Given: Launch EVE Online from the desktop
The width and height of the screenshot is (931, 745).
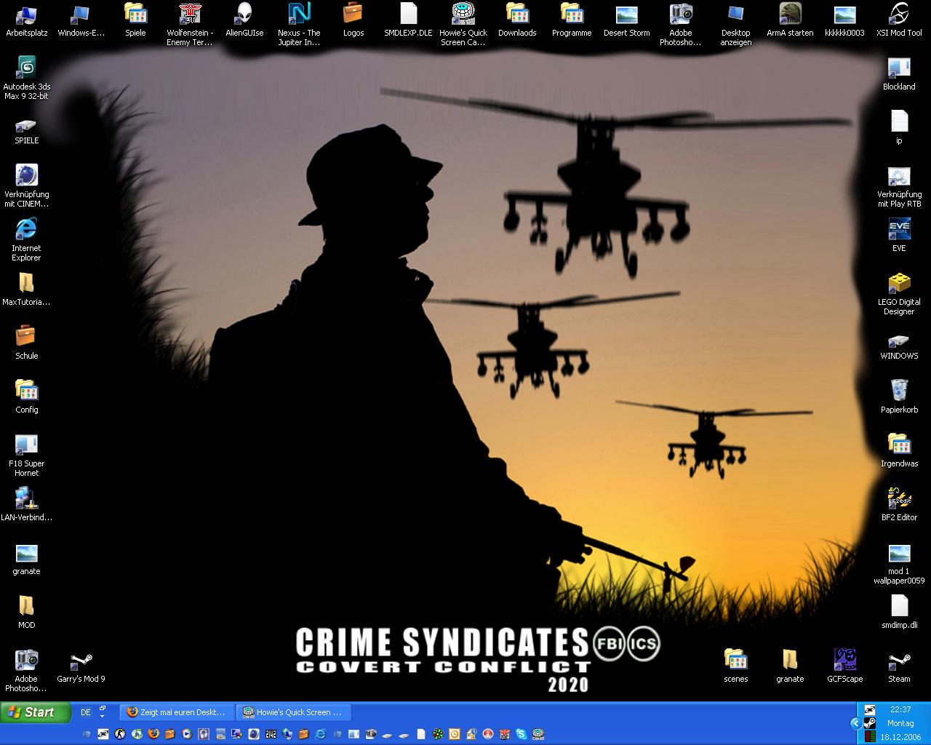Looking at the screenshot, I should [899, 236].
